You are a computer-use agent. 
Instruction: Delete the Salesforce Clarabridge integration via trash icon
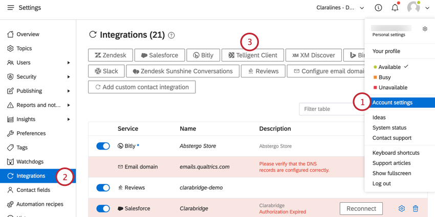pos(416,208)
